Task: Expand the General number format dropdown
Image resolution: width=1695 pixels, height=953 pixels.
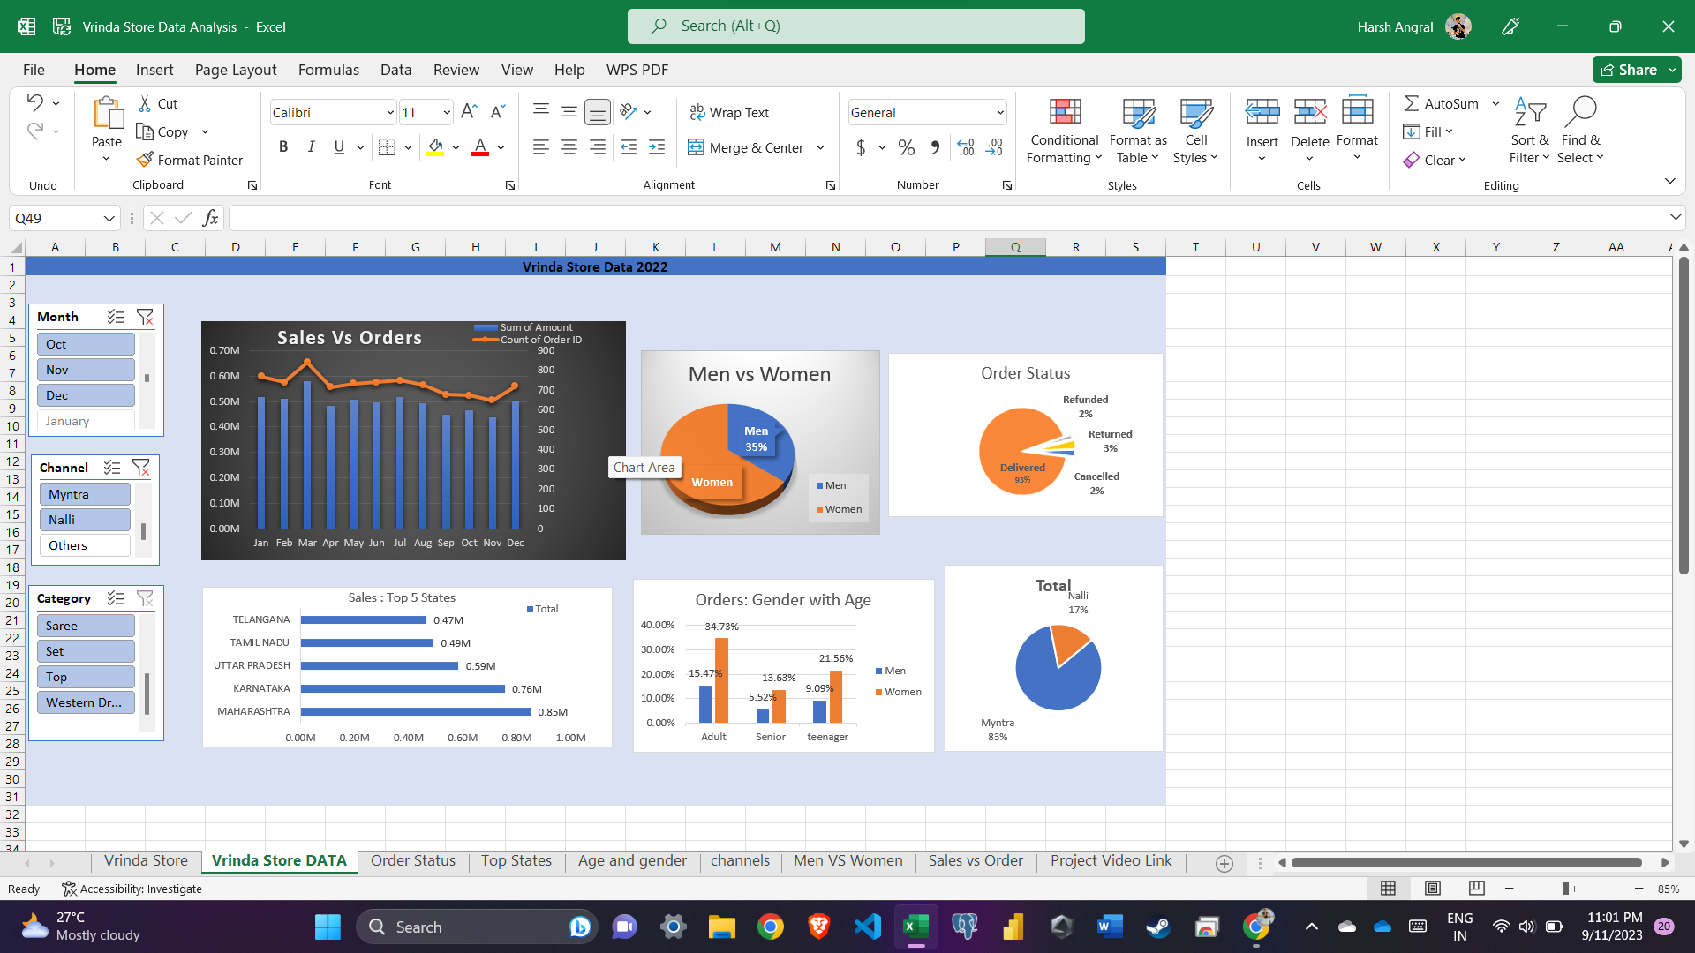Action: point(999,113)
